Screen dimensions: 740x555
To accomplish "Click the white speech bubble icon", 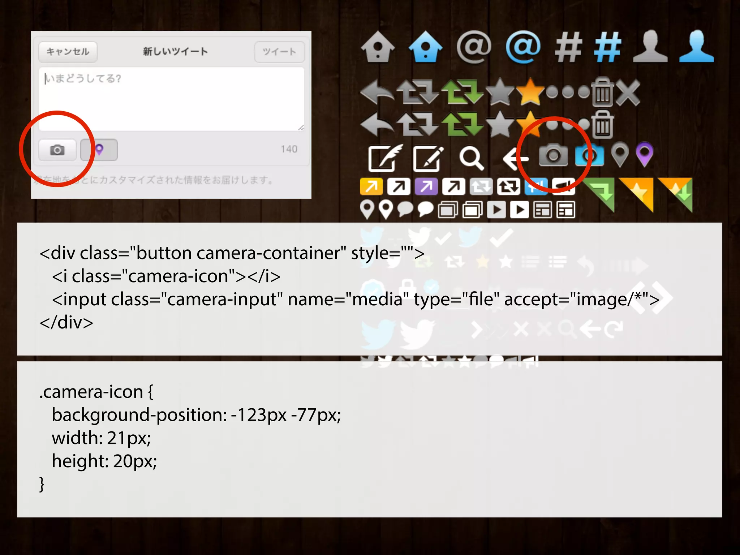I will (x=426, y=209).
